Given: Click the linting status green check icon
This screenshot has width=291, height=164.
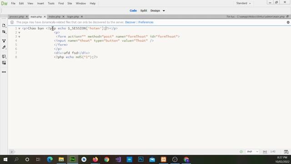Looking at the screenshot, I should click(241, 152).
